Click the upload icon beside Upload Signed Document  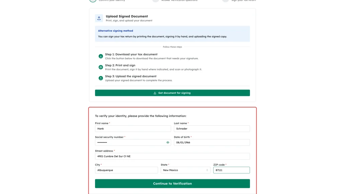click(99, 18)
